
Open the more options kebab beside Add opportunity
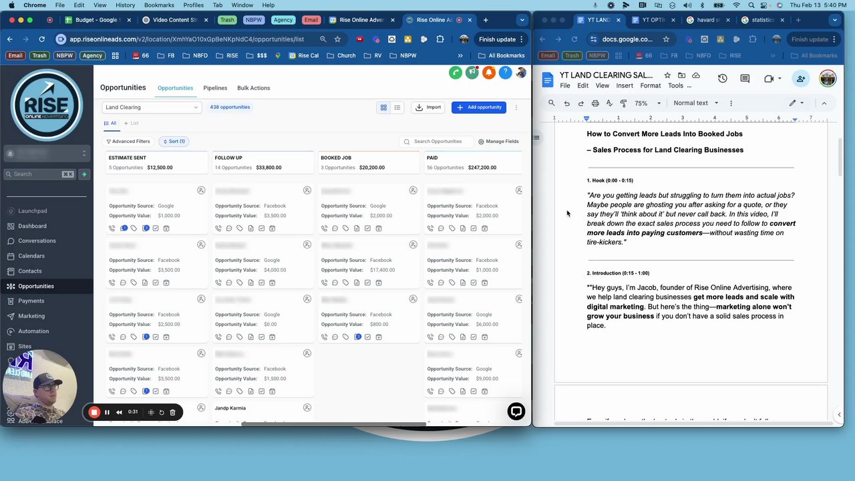pyautogui.click(x=516, y=108)
